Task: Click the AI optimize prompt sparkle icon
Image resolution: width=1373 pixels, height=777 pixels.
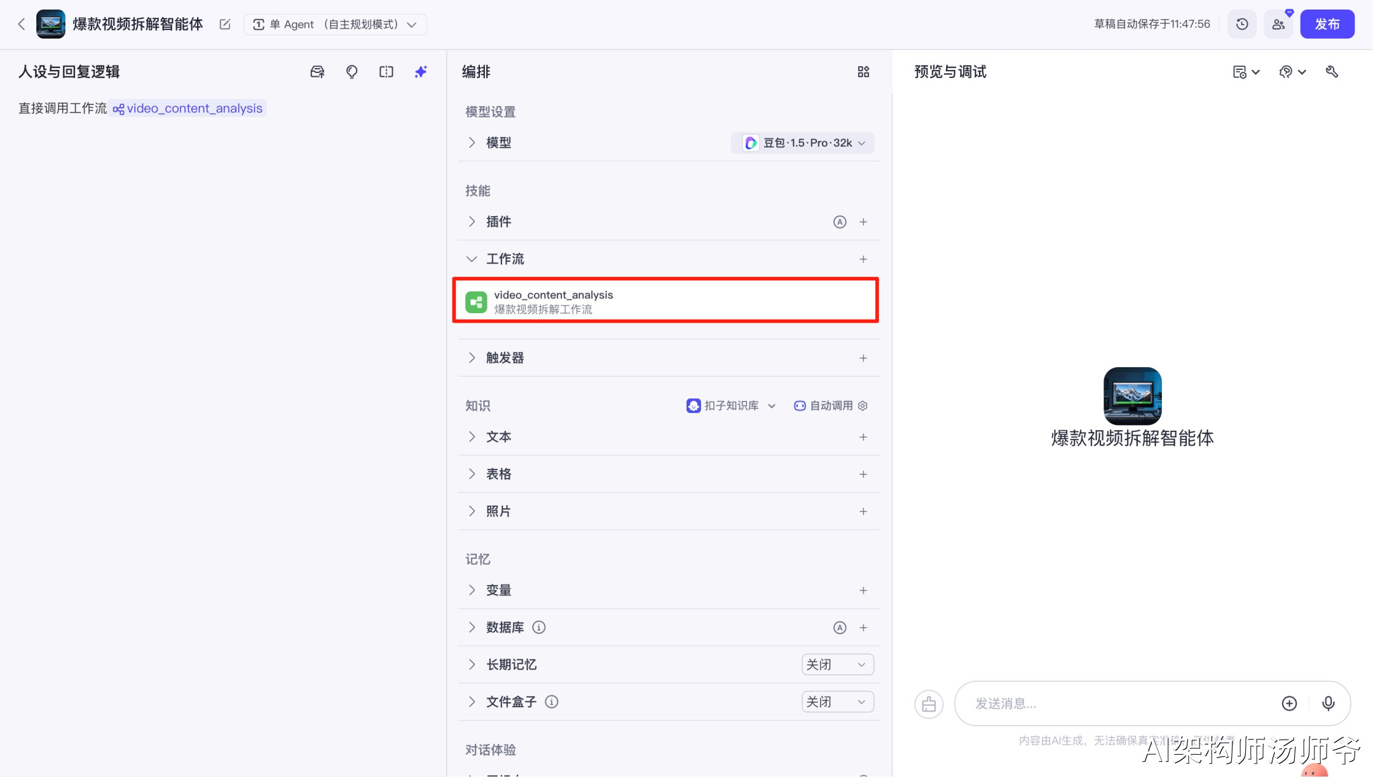Action: (x=421, y=72)
